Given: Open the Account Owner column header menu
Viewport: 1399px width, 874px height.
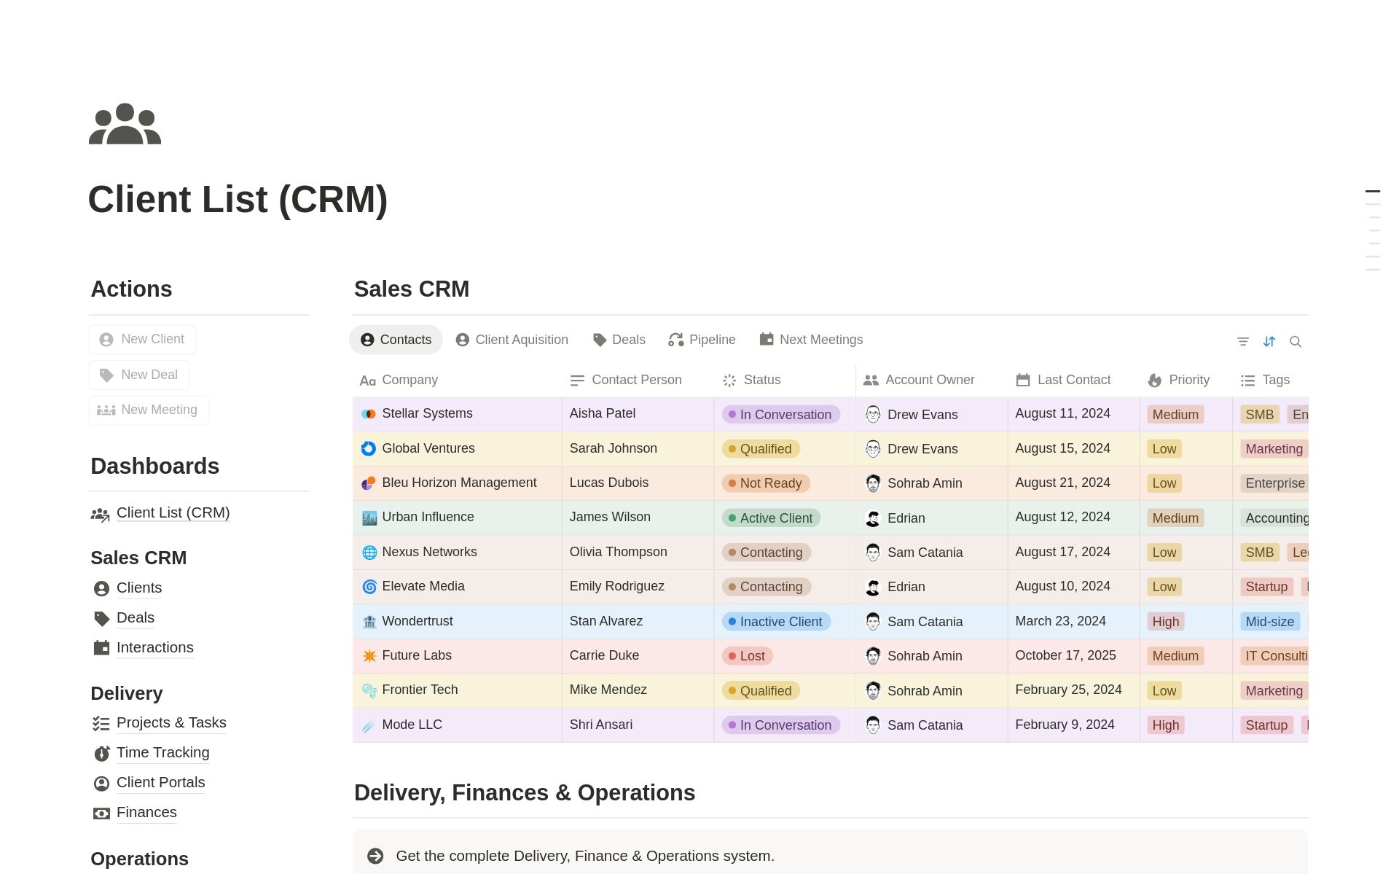Looking at the screenshot, I should point(932,380).
